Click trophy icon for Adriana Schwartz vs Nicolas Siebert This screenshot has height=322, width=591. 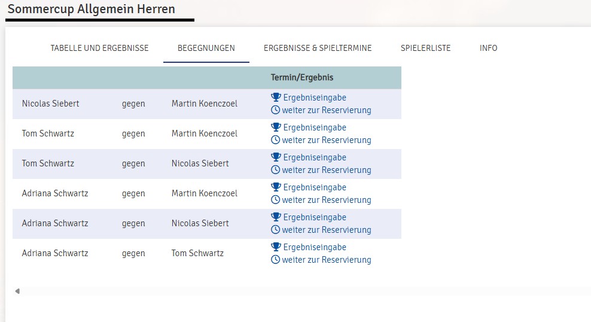276,217
